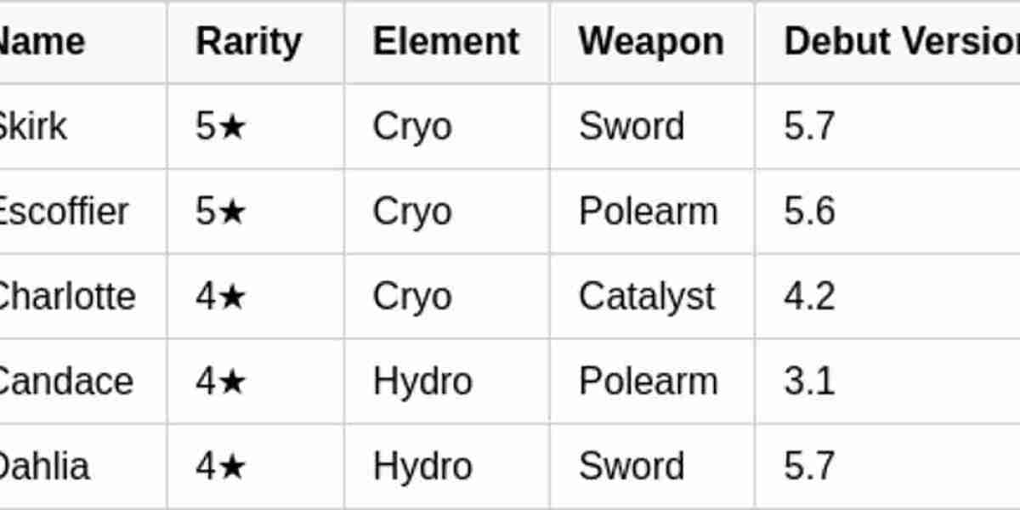Click Skirk's 5★ rarity cell

click(x=221, y=127)
